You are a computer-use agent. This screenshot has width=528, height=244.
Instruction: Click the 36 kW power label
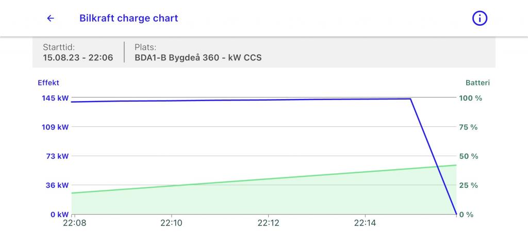pyautogui.click(x=57, y=185)
